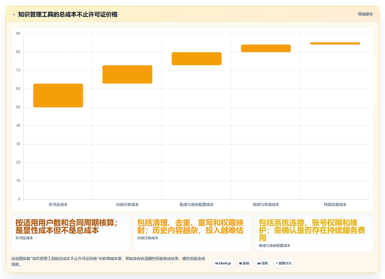385x279 pixels.
Task: Open the card starting 按适用用户数和合同周期核算
Action: 71,233
